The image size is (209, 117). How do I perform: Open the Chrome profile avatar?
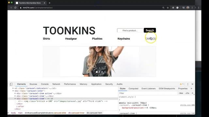click(x=188, y=7)
